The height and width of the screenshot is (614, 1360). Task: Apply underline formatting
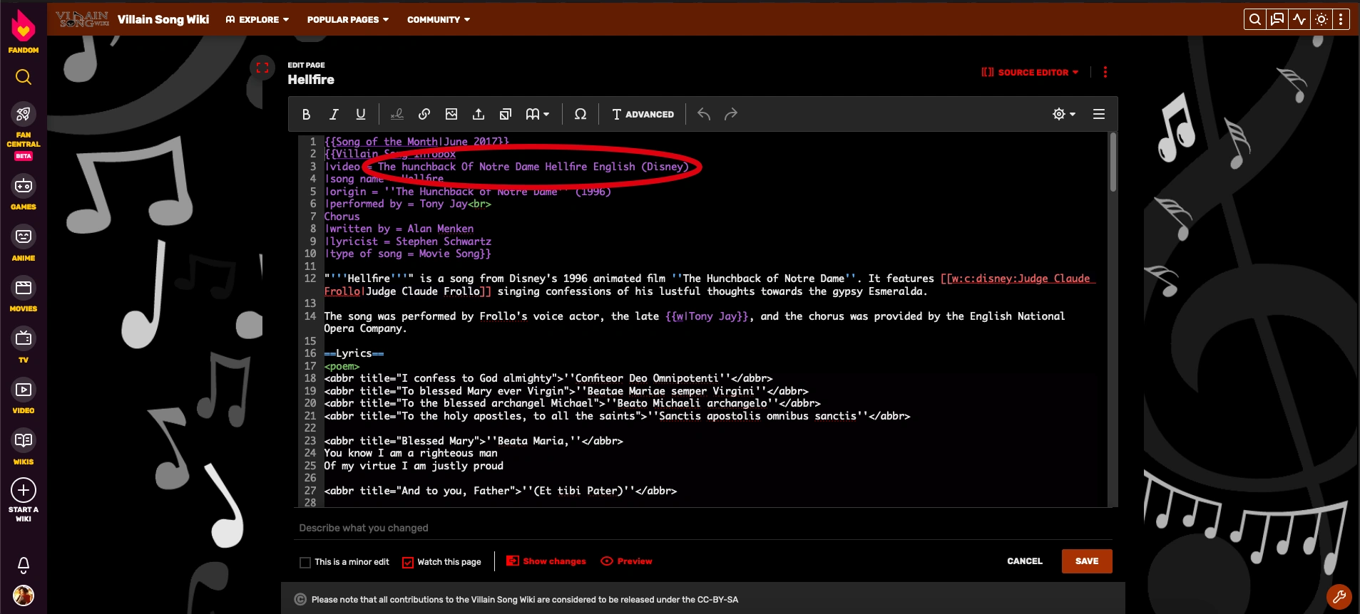point(361,114)
